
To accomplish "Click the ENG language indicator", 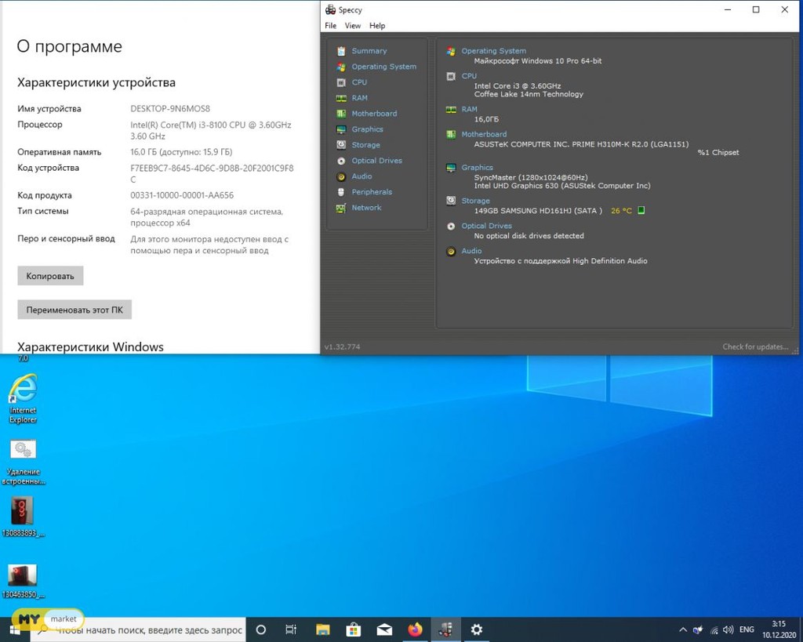I will coord(747,629).
